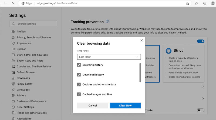Screen dimensions: 216x120
Task: Click the Clear Now button
Action: (125, 105)
